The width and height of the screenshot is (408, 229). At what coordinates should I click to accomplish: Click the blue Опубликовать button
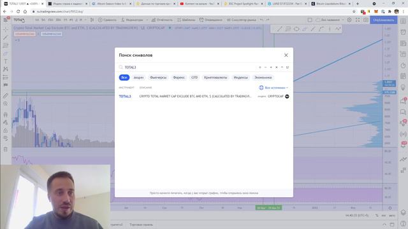point(384,20)
